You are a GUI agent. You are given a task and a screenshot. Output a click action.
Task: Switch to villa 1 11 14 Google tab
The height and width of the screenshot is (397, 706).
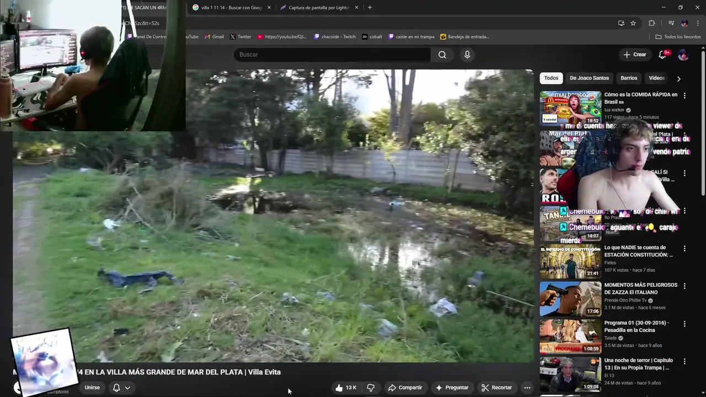point(227,7)
